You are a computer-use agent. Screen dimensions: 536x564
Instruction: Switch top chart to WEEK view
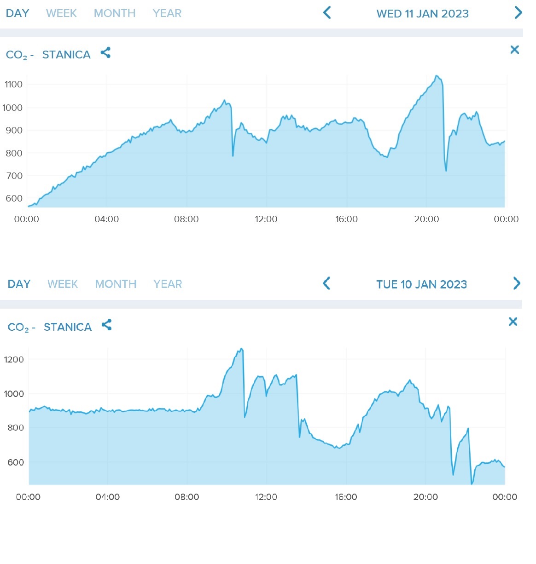61,13
